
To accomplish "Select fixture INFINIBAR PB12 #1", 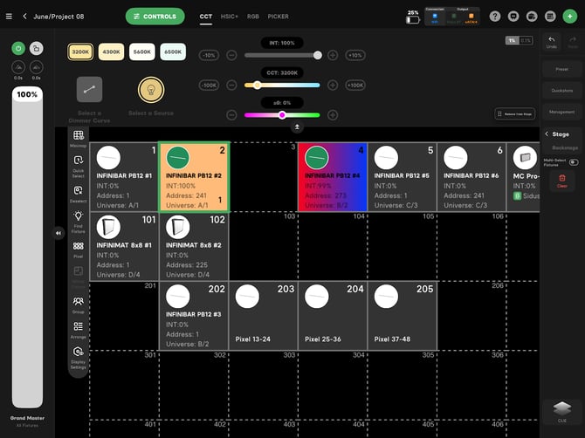I will point(124,177).
